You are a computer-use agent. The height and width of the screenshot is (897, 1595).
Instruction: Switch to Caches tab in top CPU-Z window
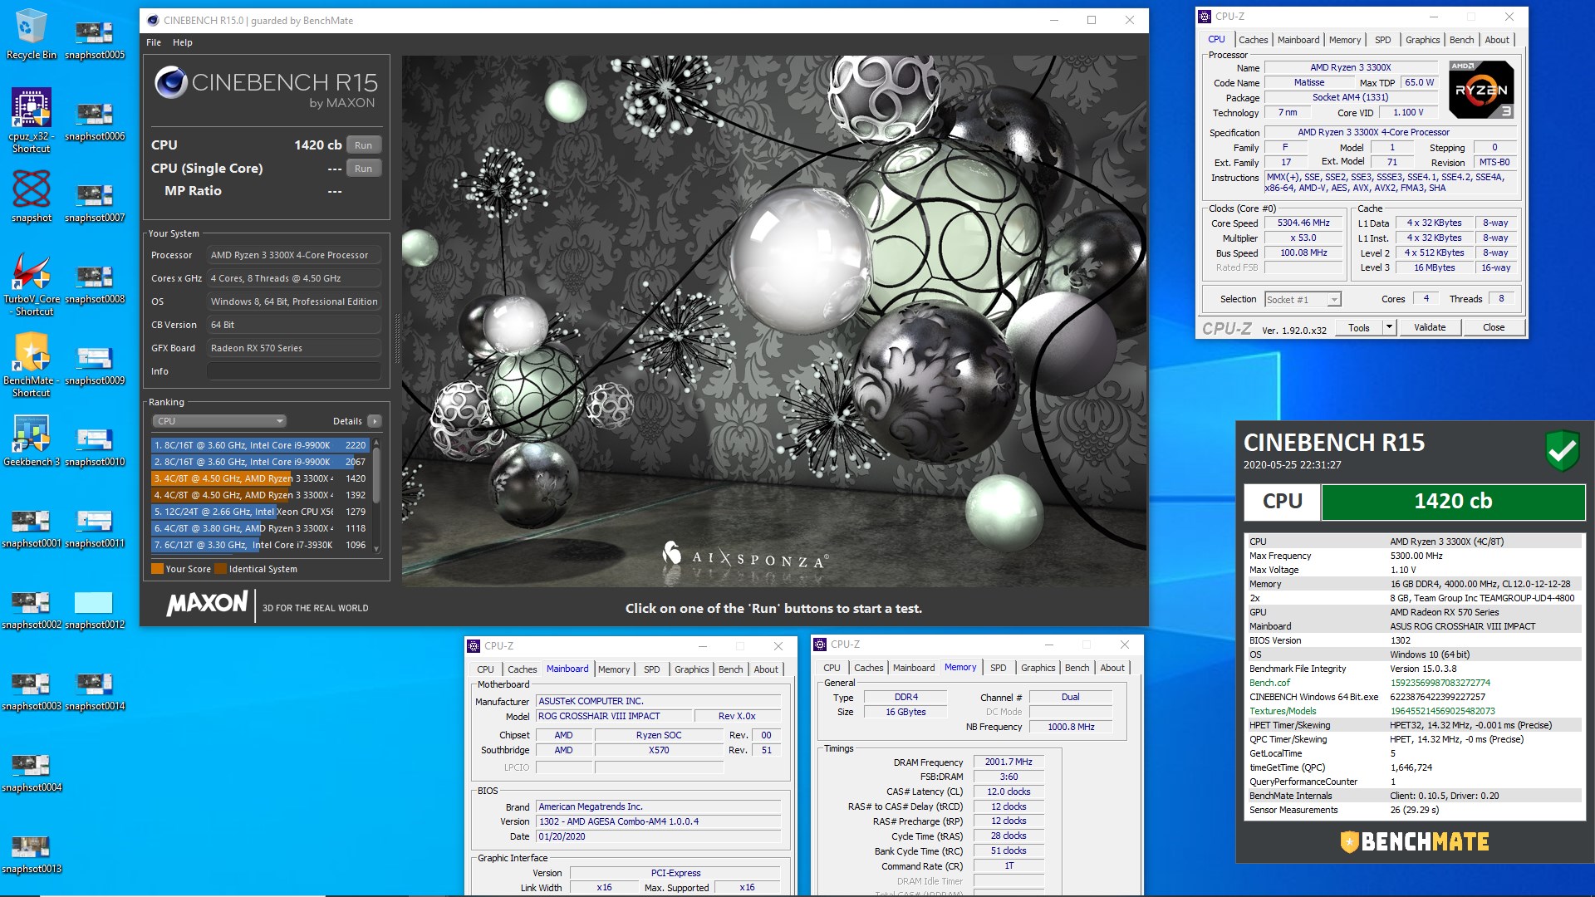tap(1253, 40)
